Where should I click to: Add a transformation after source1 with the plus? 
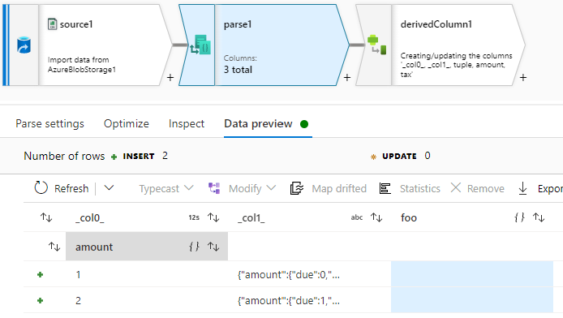pyautogui.click(x=170, y=78)
